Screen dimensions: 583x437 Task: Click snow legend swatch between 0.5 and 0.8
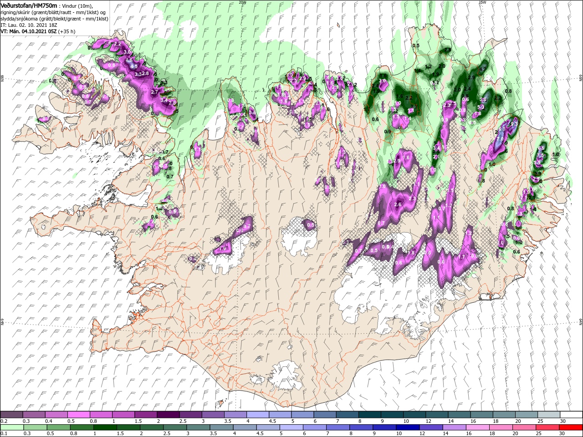point(78,415)
